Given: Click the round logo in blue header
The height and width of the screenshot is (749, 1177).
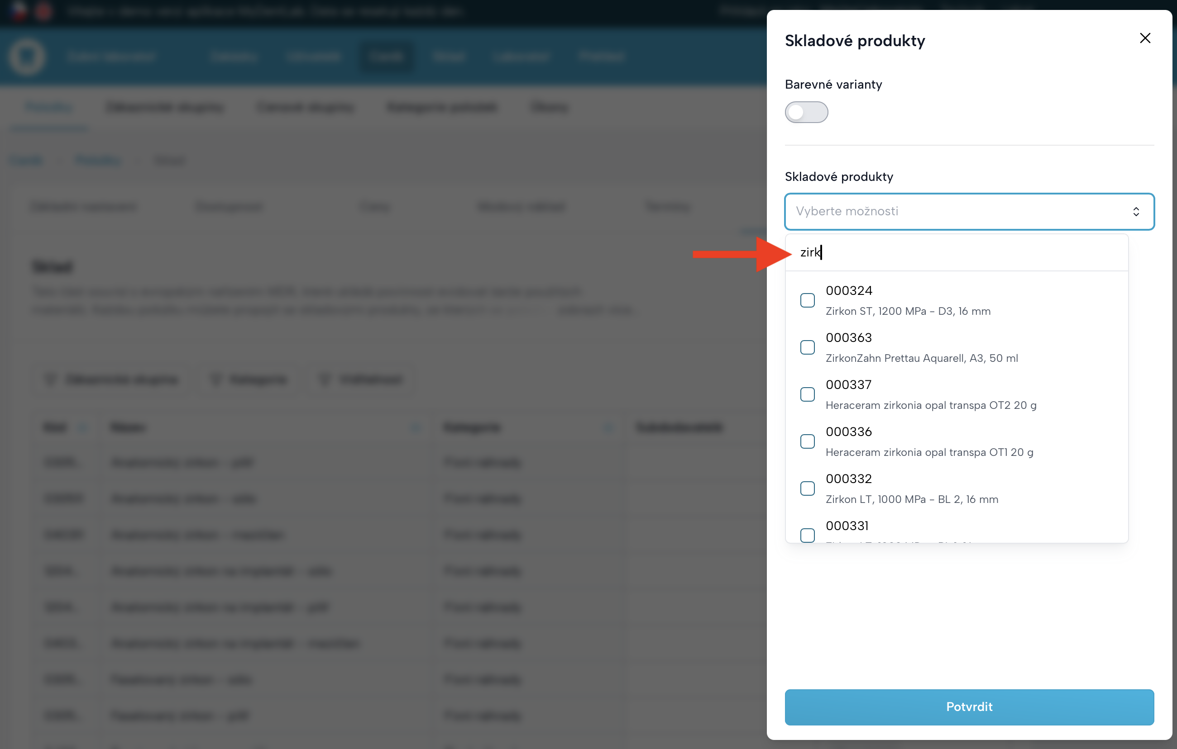Looking at the screenshot, I should pyautogui.click(x=27, y=57).
